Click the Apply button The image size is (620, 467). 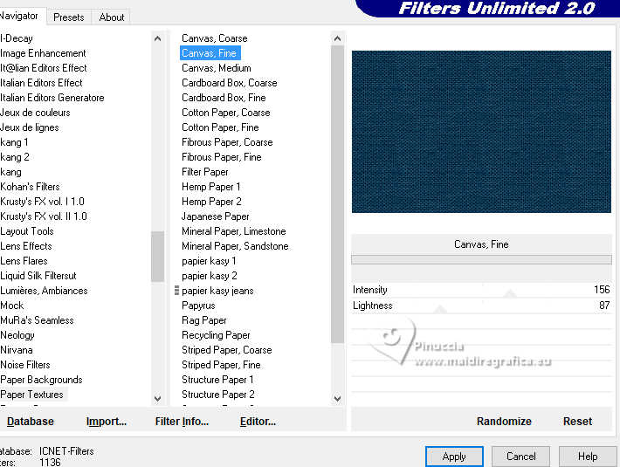(454, 457)
